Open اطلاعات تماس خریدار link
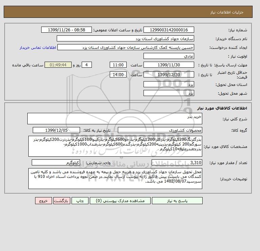 tap(38, 48)
